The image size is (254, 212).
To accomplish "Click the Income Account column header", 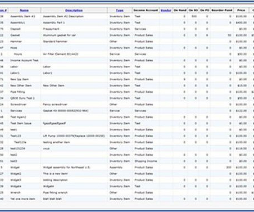I will click(x=146, y=10).
